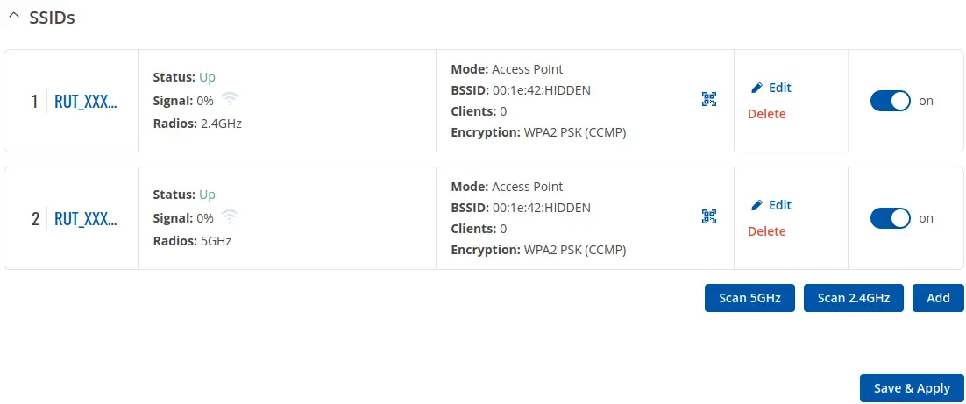Viewport: 966px width, 404px height.
Task: Click Save & Apply
Action: [x=912, y=388]
